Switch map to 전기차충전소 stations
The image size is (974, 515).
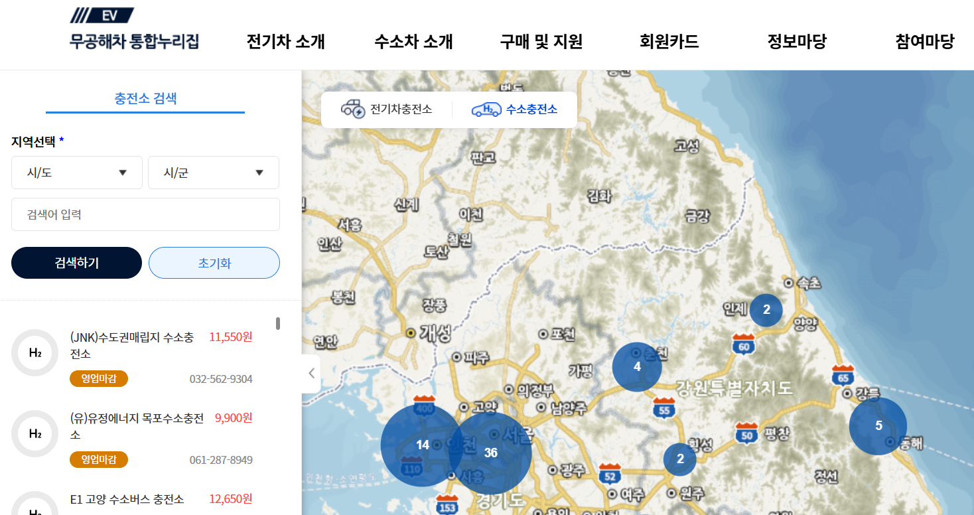tap(387, 109)
